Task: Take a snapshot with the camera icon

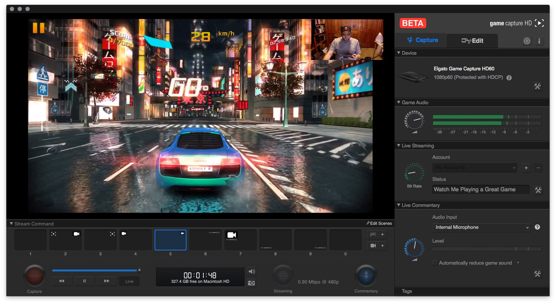Action: pyautogui.click(x=251, y=283)
